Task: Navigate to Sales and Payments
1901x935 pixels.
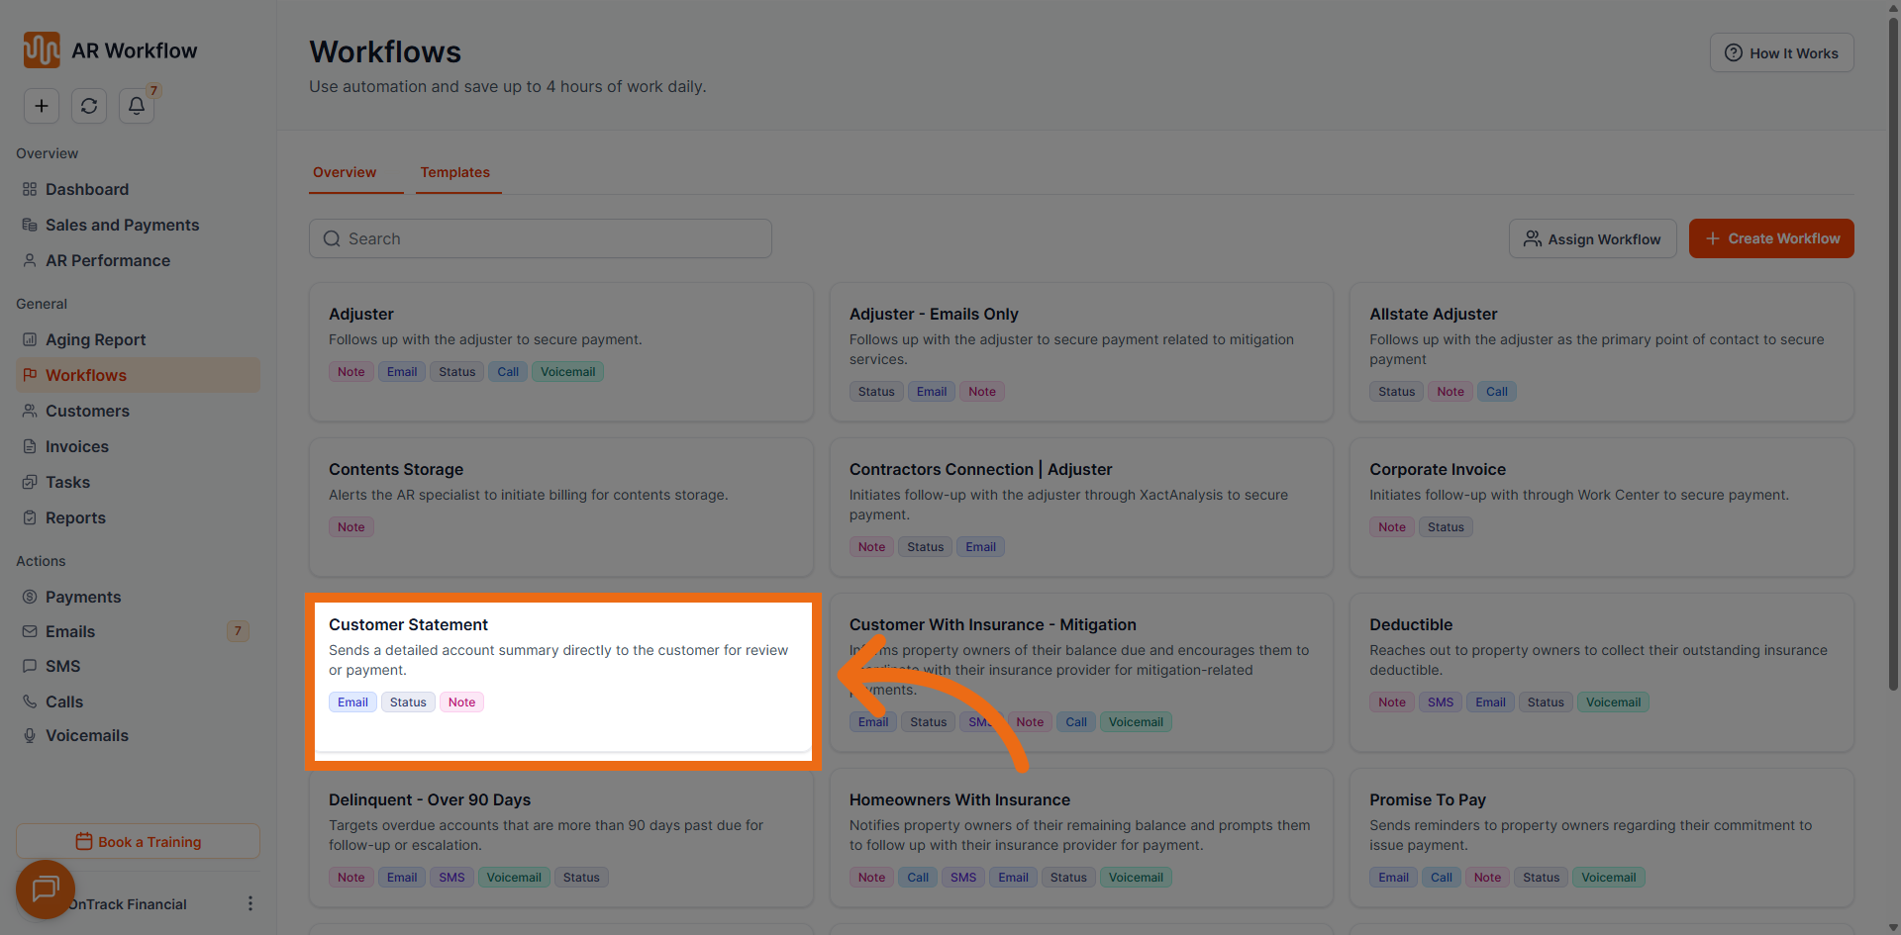Action: point(122,225)
